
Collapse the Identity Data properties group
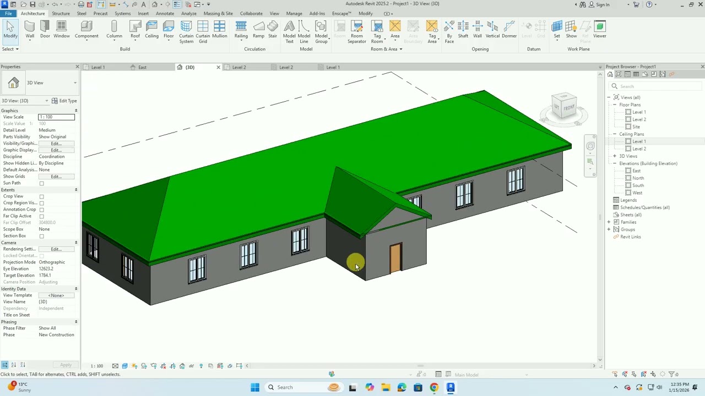[x=76, y=289]
